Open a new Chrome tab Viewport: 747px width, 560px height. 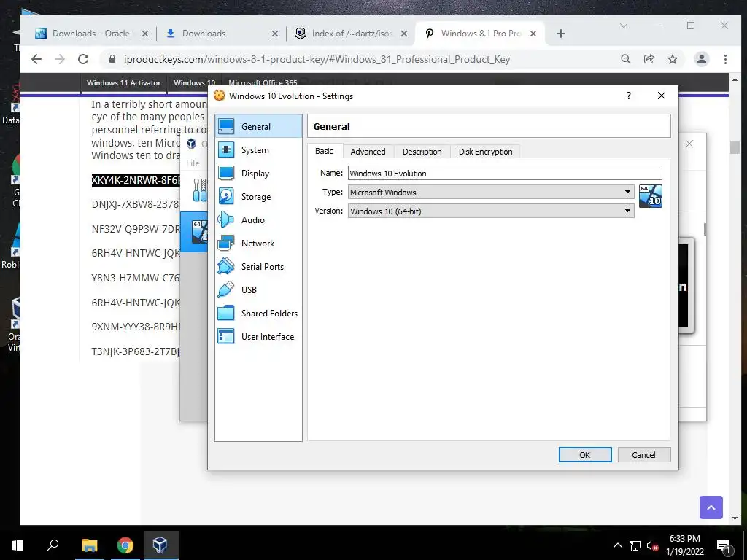[561, 34]
